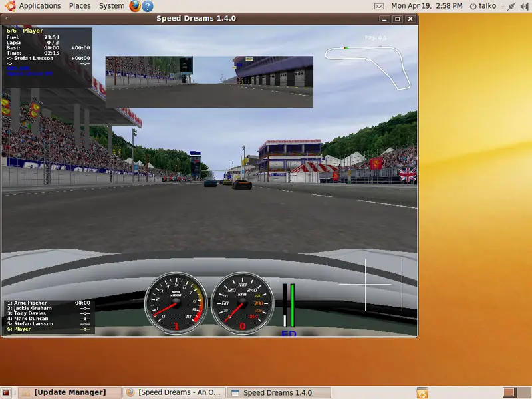This screenshot has width=532, height=399.
Task: Click the mail envelope indicator
Action: click(379, 6)
